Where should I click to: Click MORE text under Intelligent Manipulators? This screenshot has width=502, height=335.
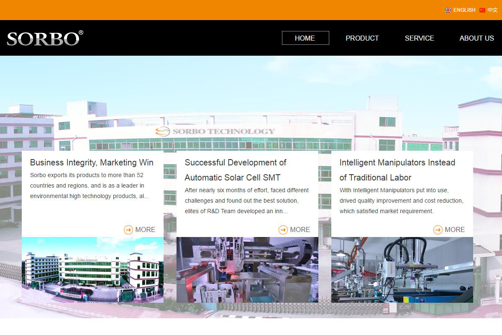coord(455,230)
